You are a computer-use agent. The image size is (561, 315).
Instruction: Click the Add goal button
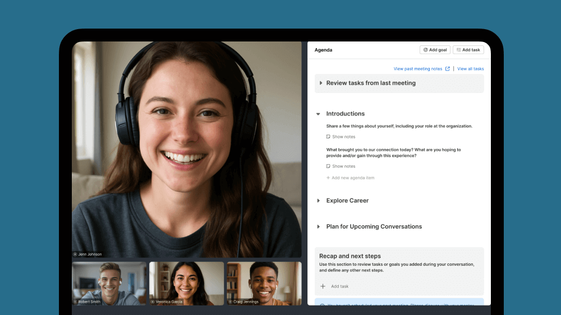click(435, 50)
